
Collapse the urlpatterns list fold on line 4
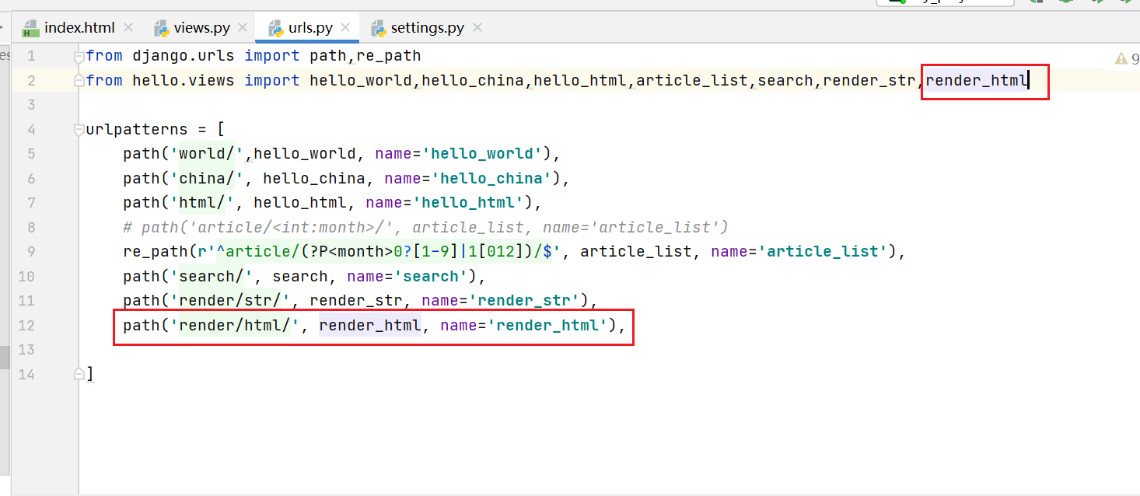tap(79, 130)
